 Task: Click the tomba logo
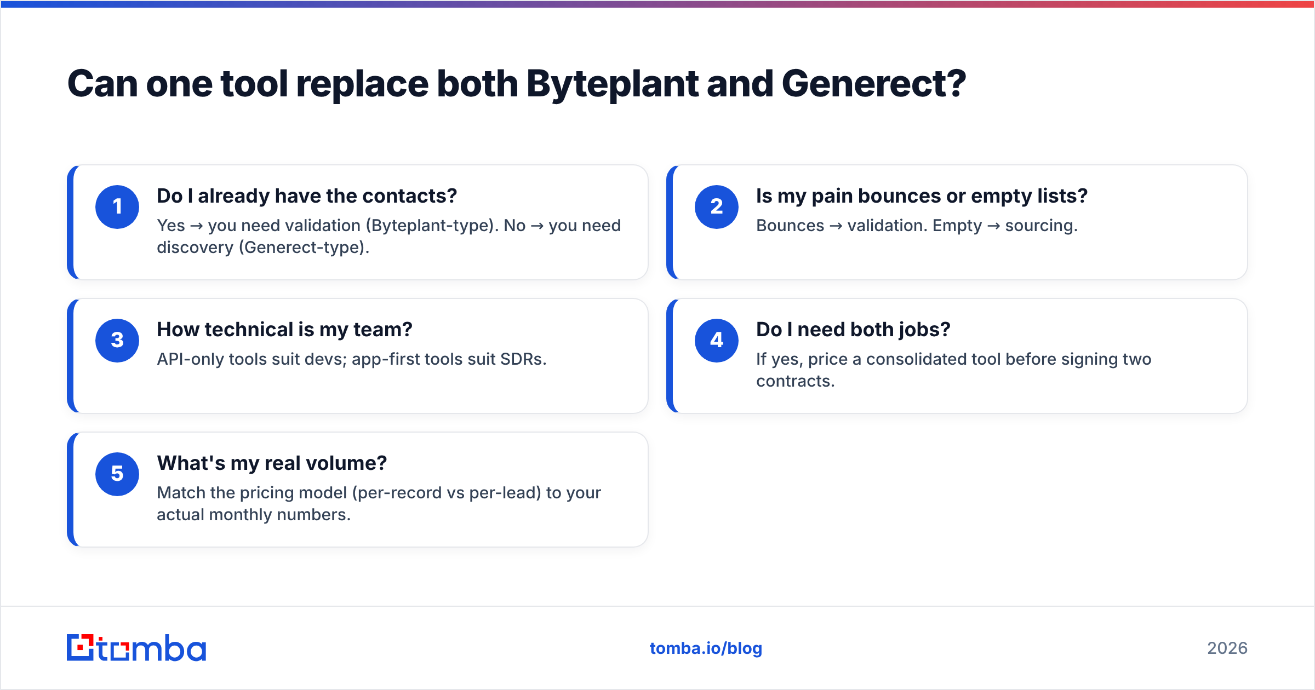click(x=136, y=648)
